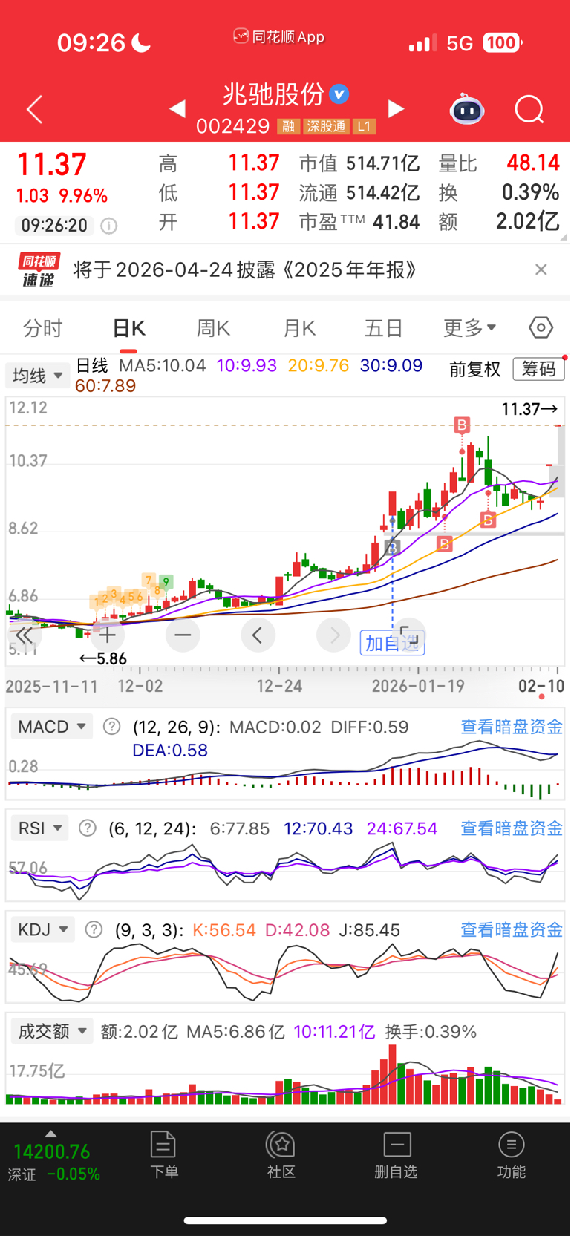The width and height of the screenshot is (571, 1236).
Task: Switch to 月K tab
Action: [x=300, y=328]
